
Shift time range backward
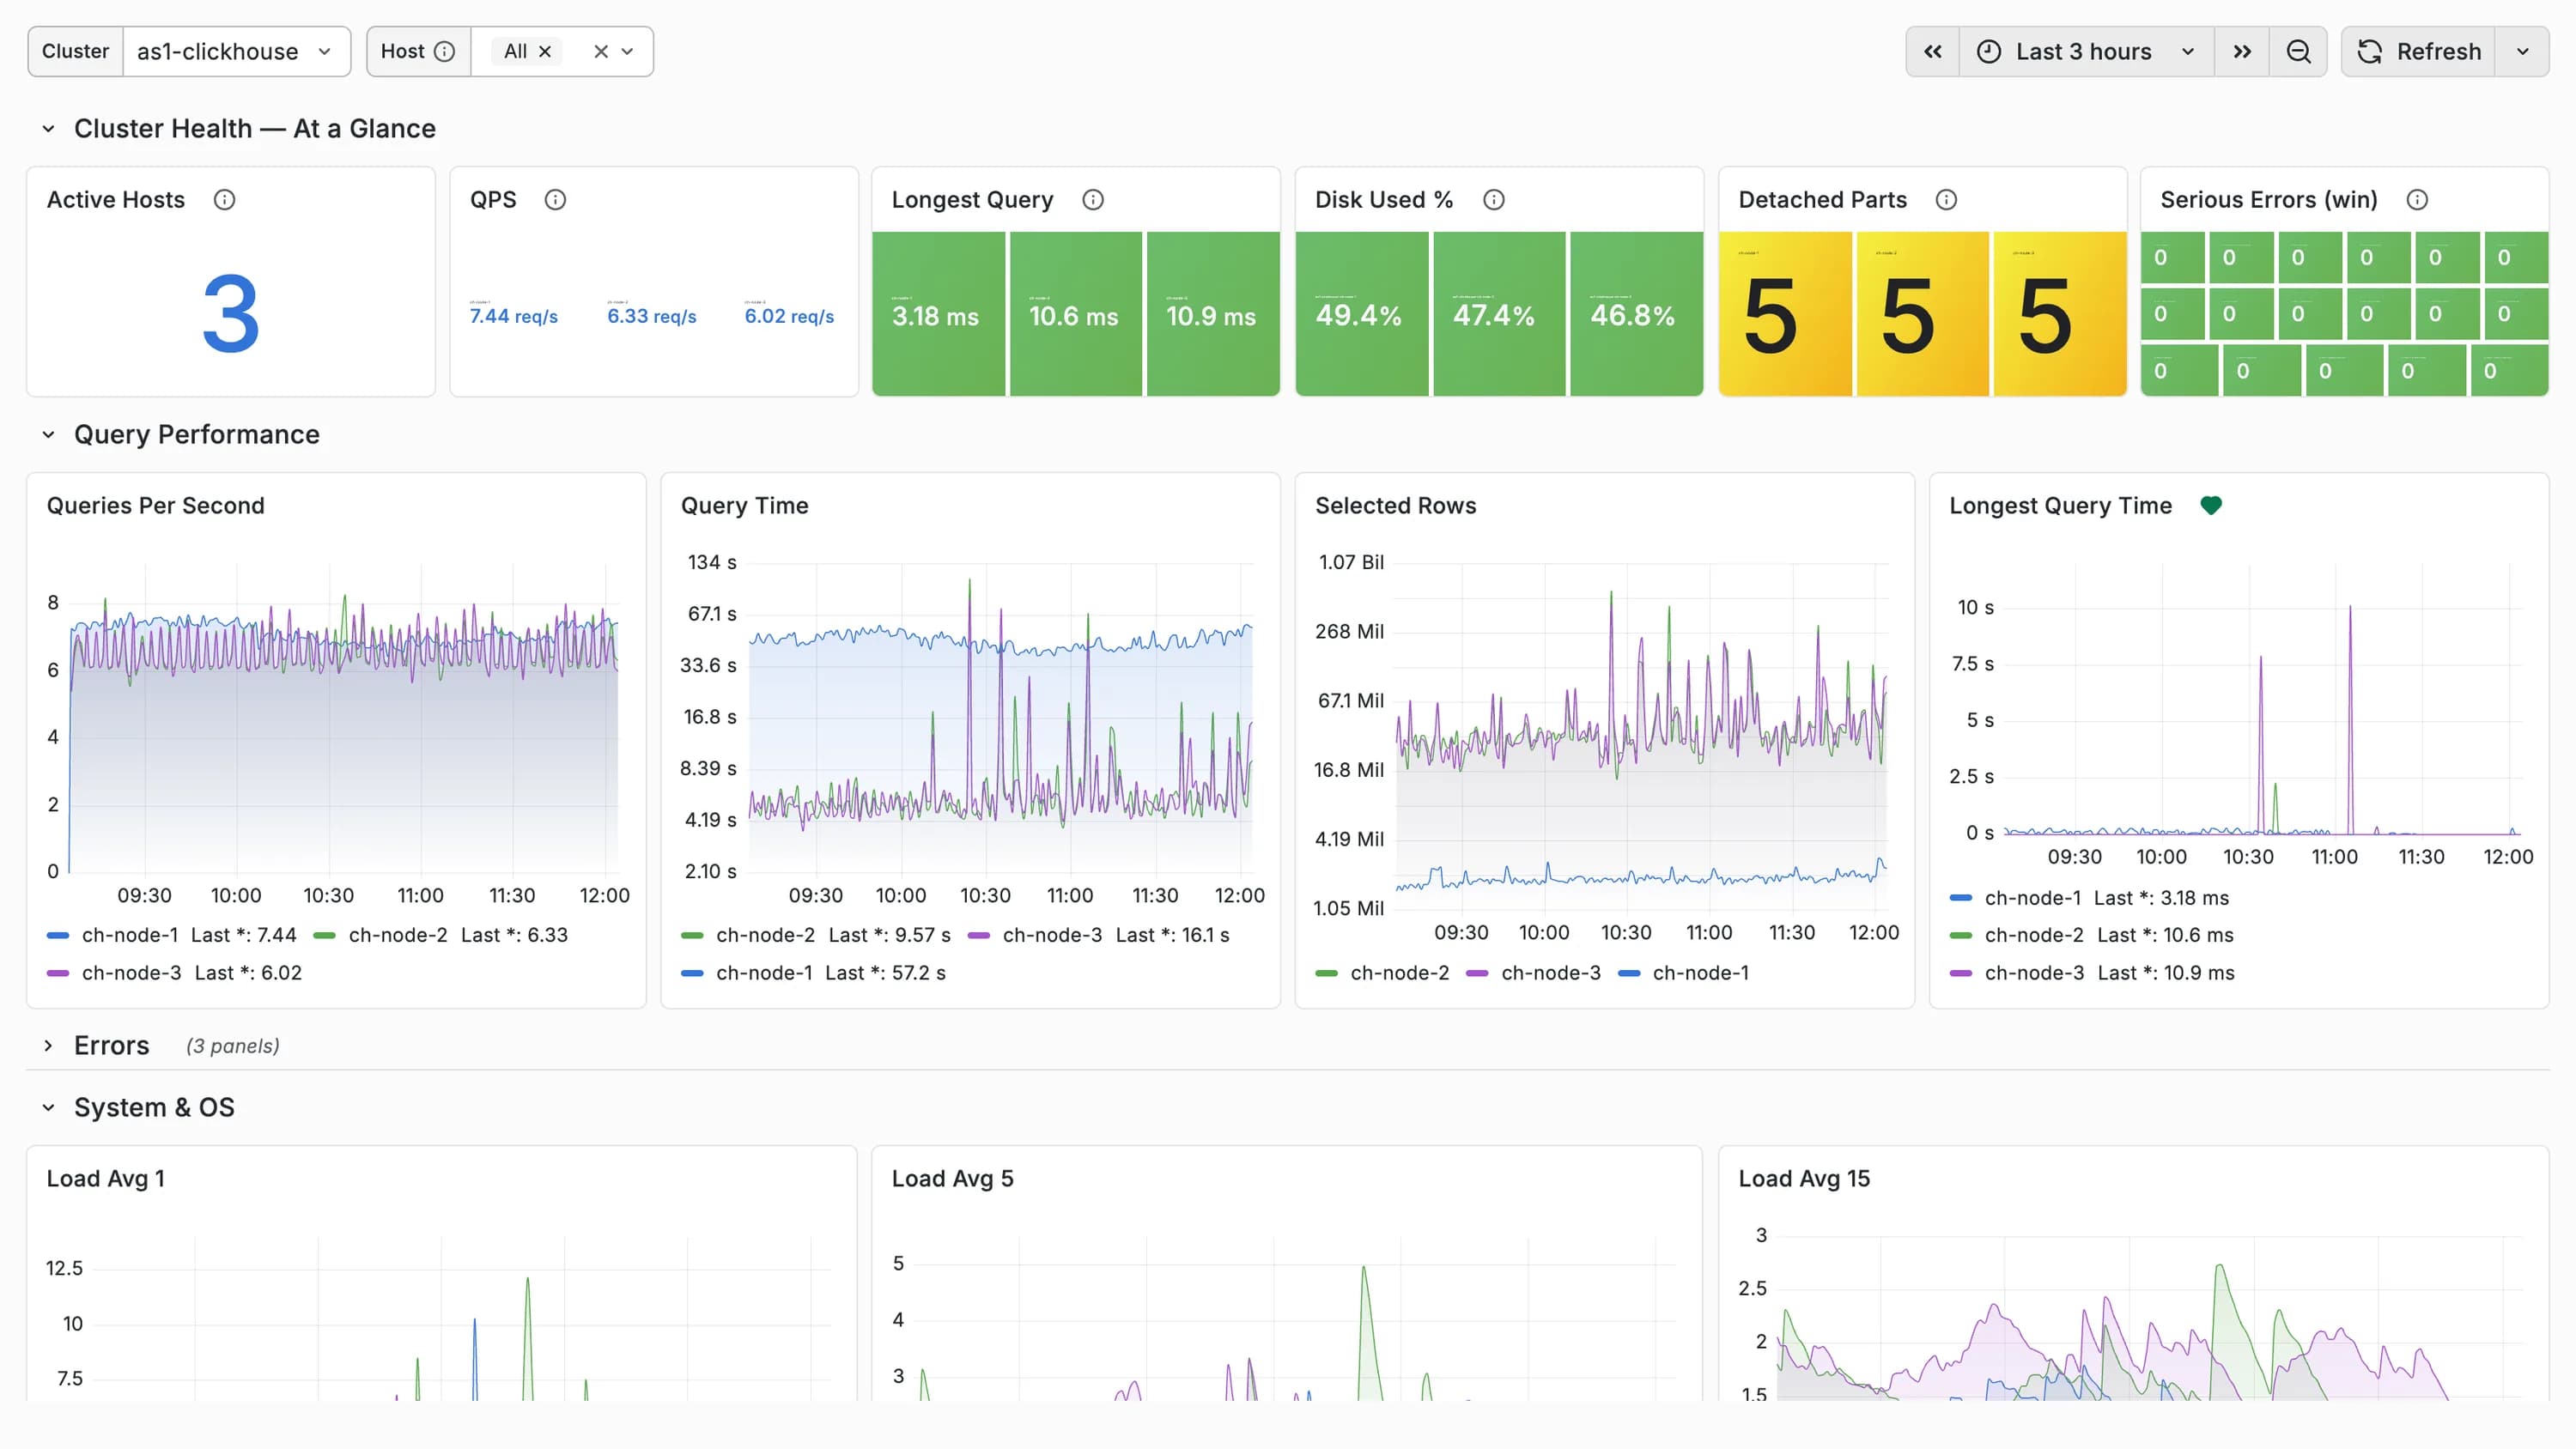coord(1933,51)
